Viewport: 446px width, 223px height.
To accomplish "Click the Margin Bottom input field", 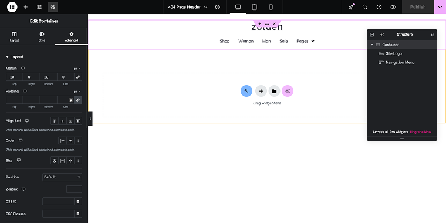I will [x=48, y=77].
